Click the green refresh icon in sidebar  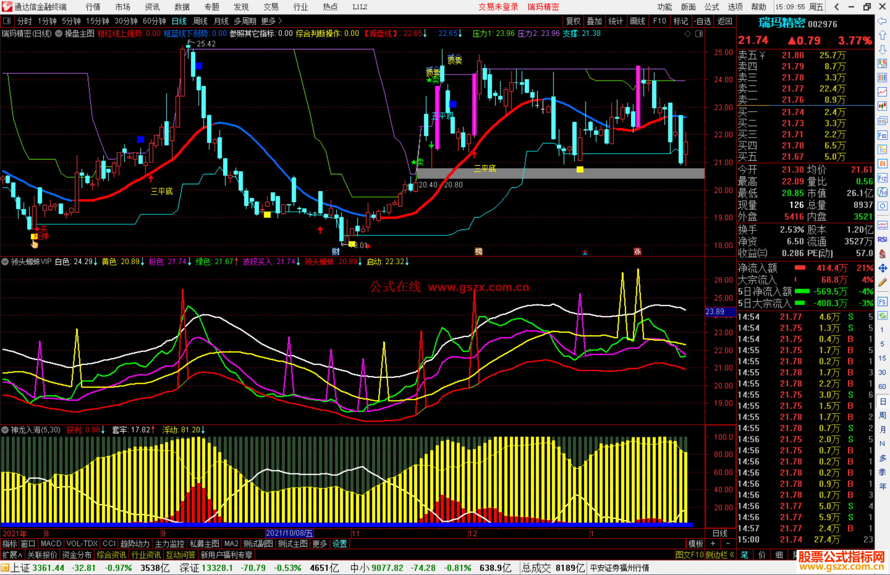click(882, 316)
